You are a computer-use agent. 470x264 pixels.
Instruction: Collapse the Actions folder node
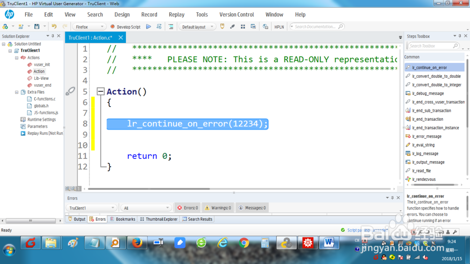17,57
